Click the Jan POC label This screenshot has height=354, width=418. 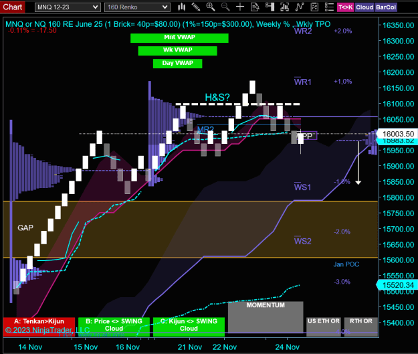[x=346, y=264]
